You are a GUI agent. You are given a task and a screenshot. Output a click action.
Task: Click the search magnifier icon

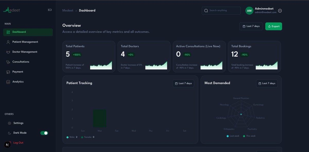(x=206, y=11)
